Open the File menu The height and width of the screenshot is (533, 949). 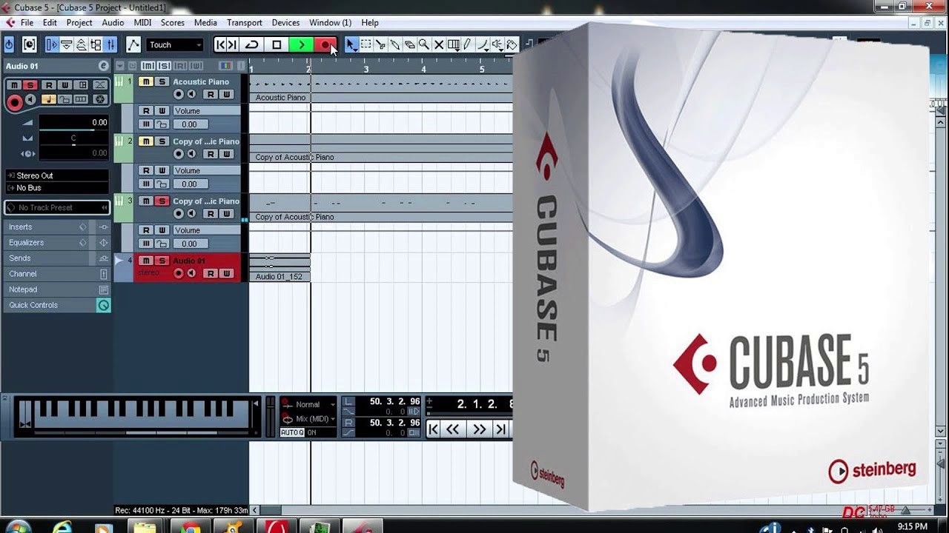[27, 23]
